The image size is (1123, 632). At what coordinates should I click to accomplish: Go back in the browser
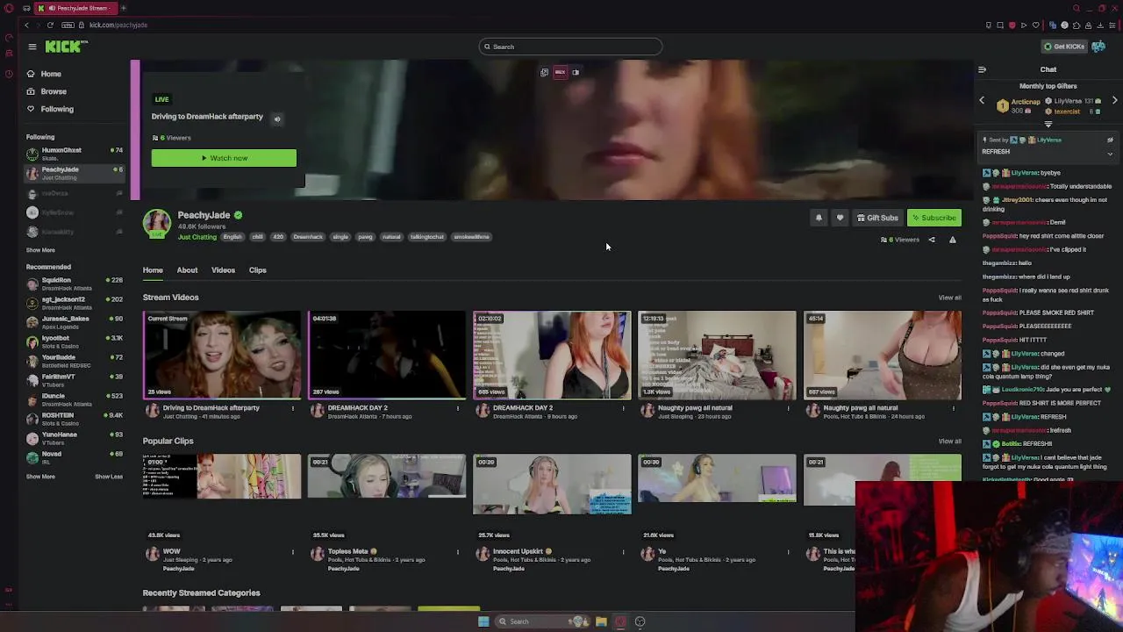27,25
